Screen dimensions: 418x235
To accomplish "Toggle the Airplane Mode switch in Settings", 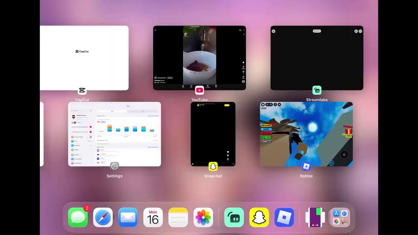I will [x=89, y=137].
